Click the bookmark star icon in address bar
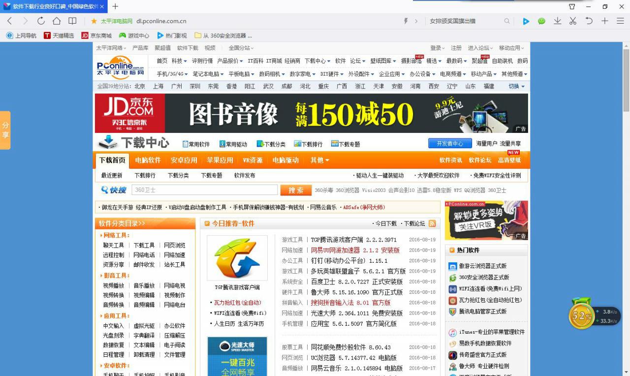Screen dimensions: 630x376 94,21
